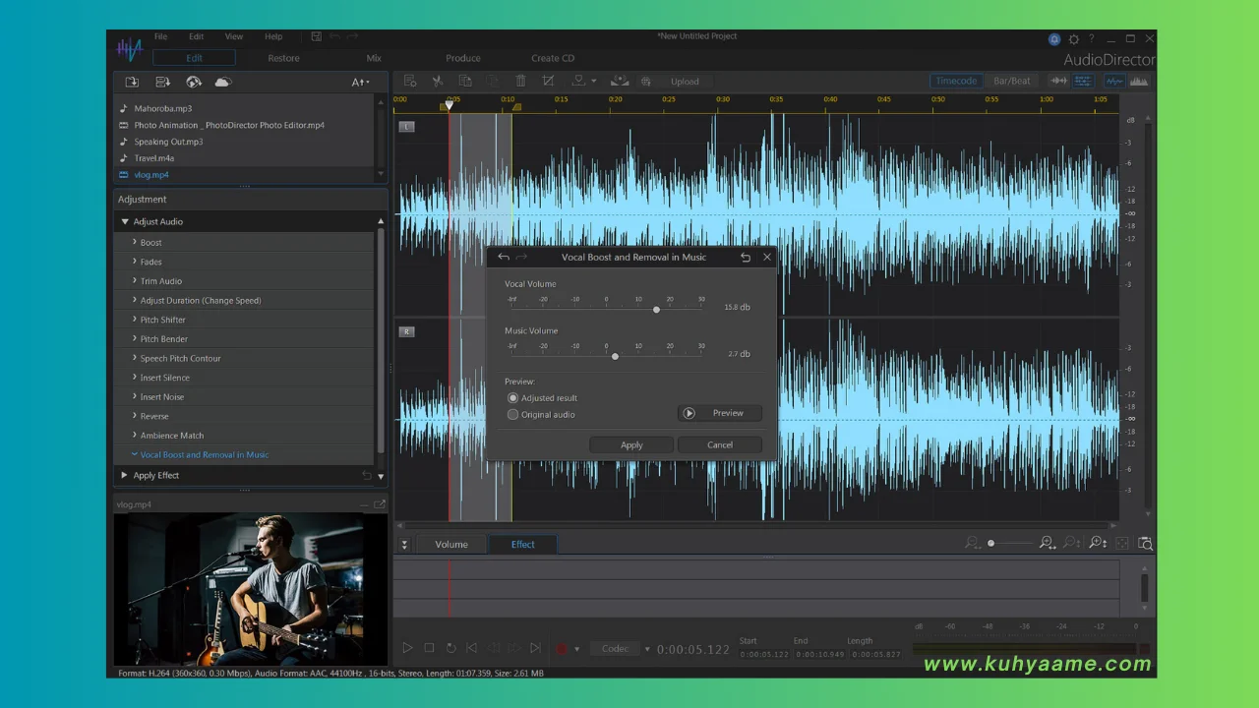Click the undo arrow in the dialog title
The height and width of the screenshot is (708, 1259).
point(504,257)
